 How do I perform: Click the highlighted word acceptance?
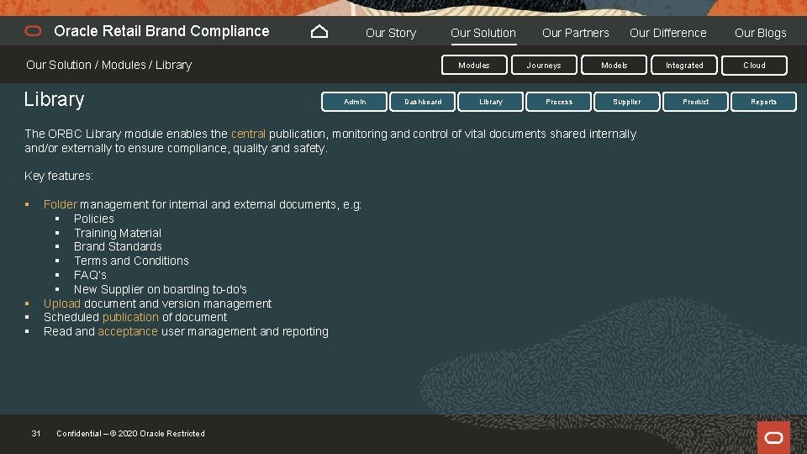pyautogui.click(x=128, y=331)
